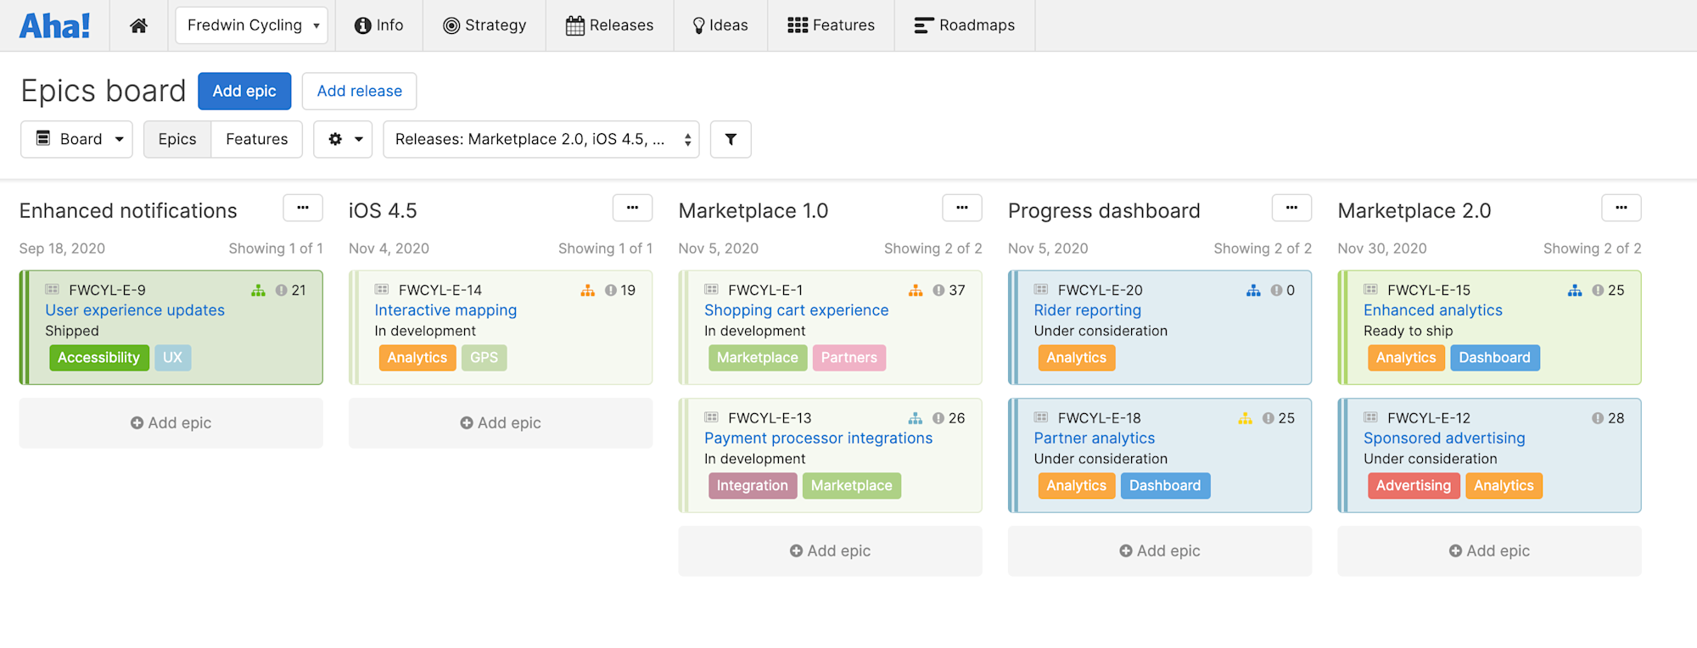
Task: Open the Sponsored advertising epic link
Action: [1444, 439]
